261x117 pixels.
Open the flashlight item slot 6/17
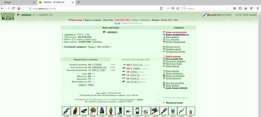(164, 111)
